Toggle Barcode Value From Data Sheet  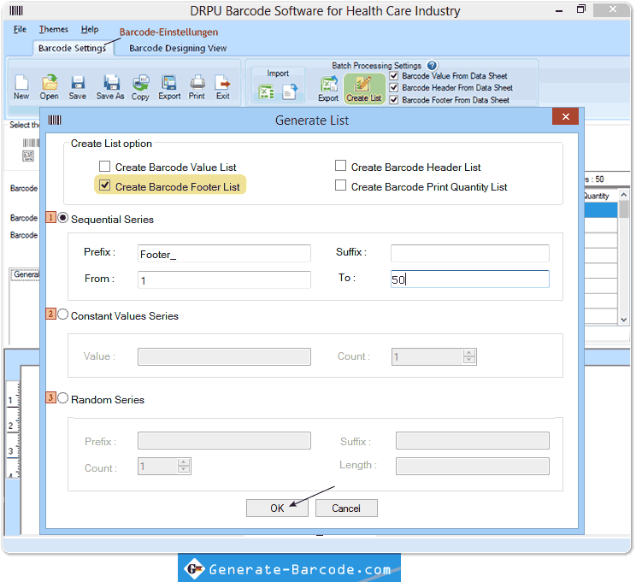coord(393,76)
